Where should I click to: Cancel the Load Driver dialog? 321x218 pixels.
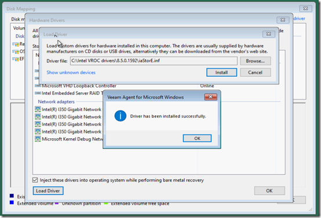pos(256,72)
